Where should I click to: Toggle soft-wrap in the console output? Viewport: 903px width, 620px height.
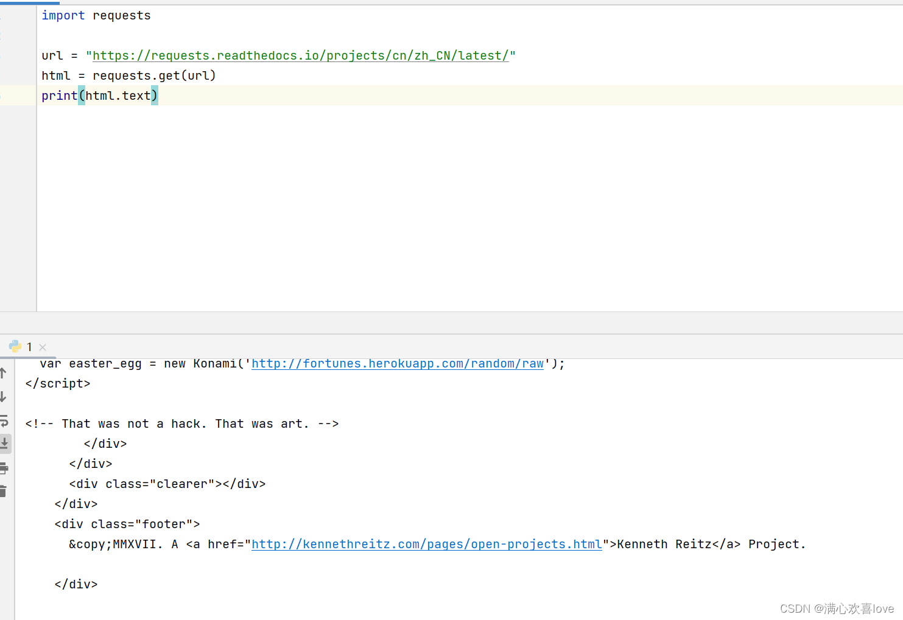tap(4, 420)
